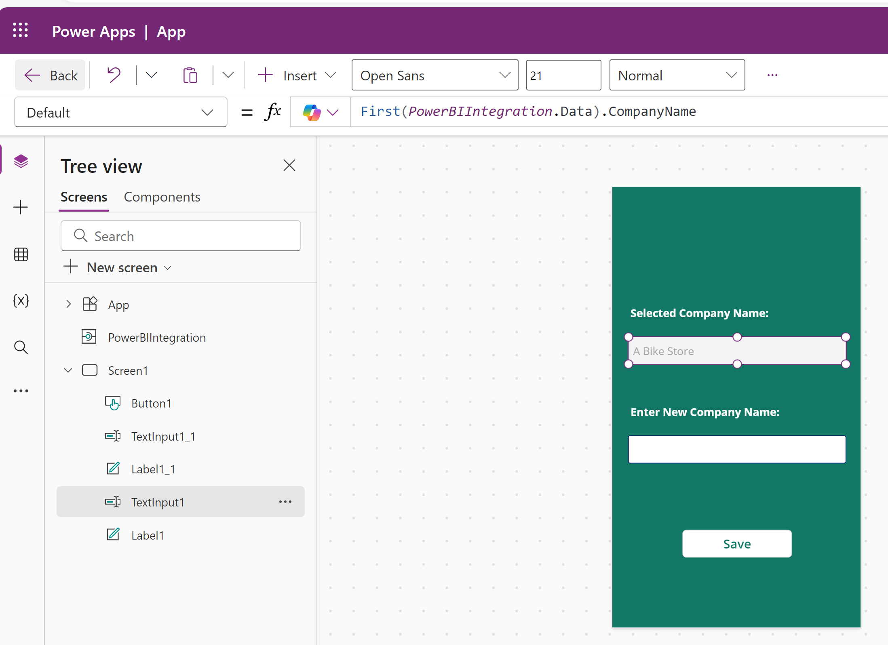Open the Normal font weight dropdown
Viewport: 888px width, 645px height.
677,75
